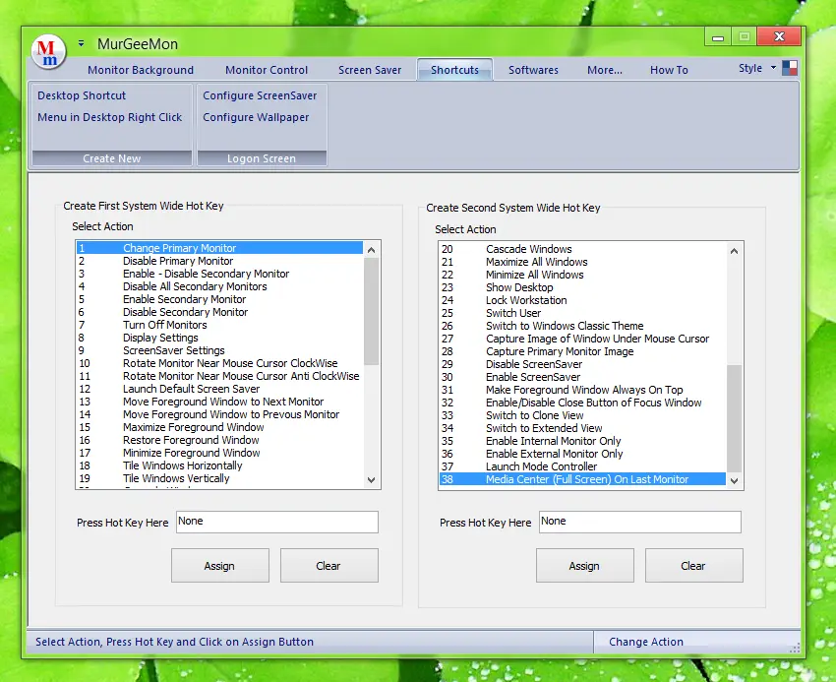Select 'ScreenSaver Settings' action
The height and width of the screenshot is (682, 836).
(x=219, y=350)
